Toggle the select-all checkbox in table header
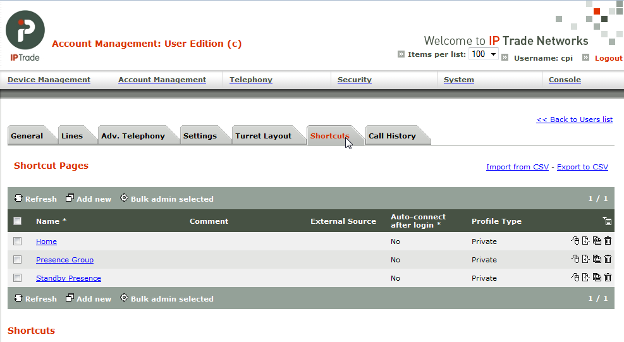Viewport: 624px width, 342px height. pyautogui.click(x=18, y=221)
